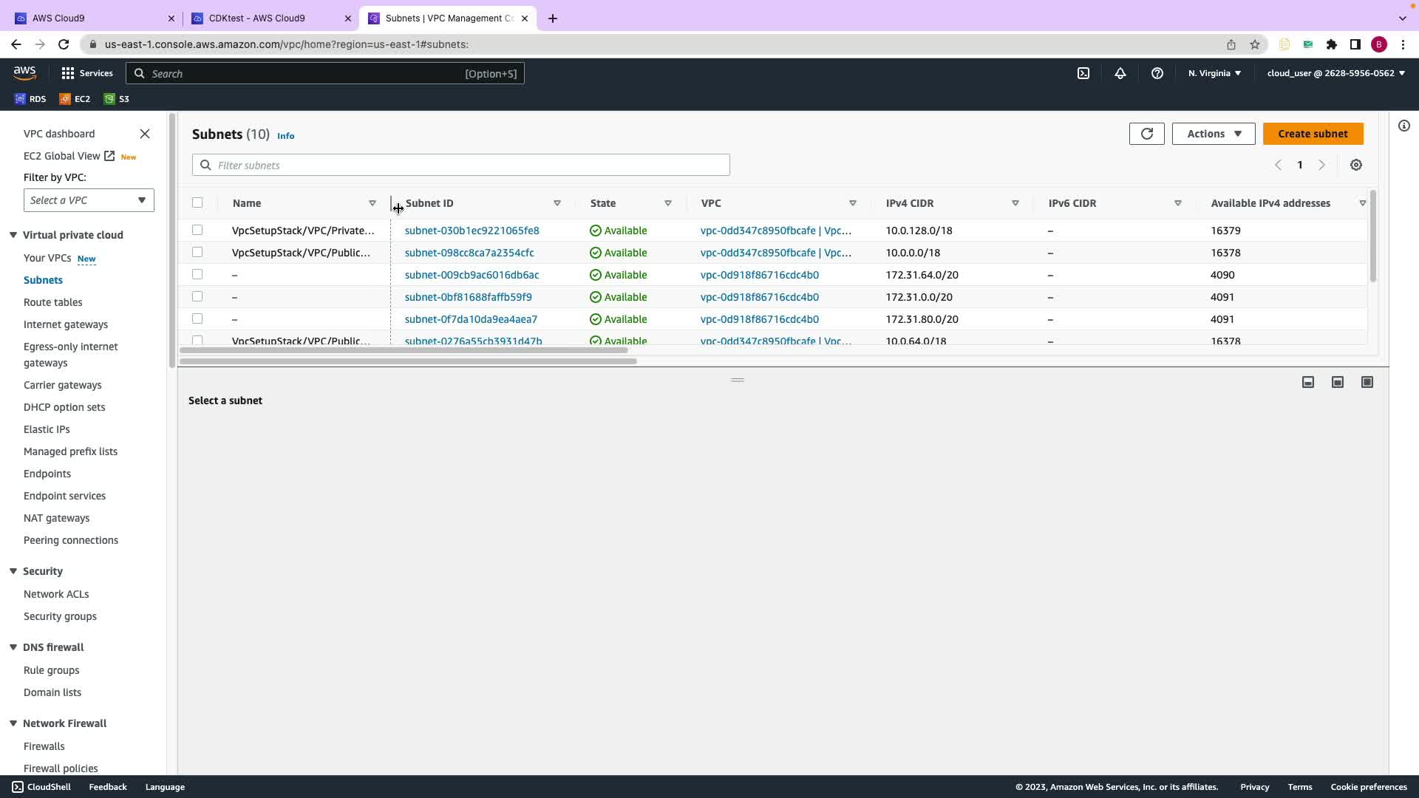Open the Actions dropdown
The width and height of the screenshot is (1419, 798).
click(x=1213, y=134)
